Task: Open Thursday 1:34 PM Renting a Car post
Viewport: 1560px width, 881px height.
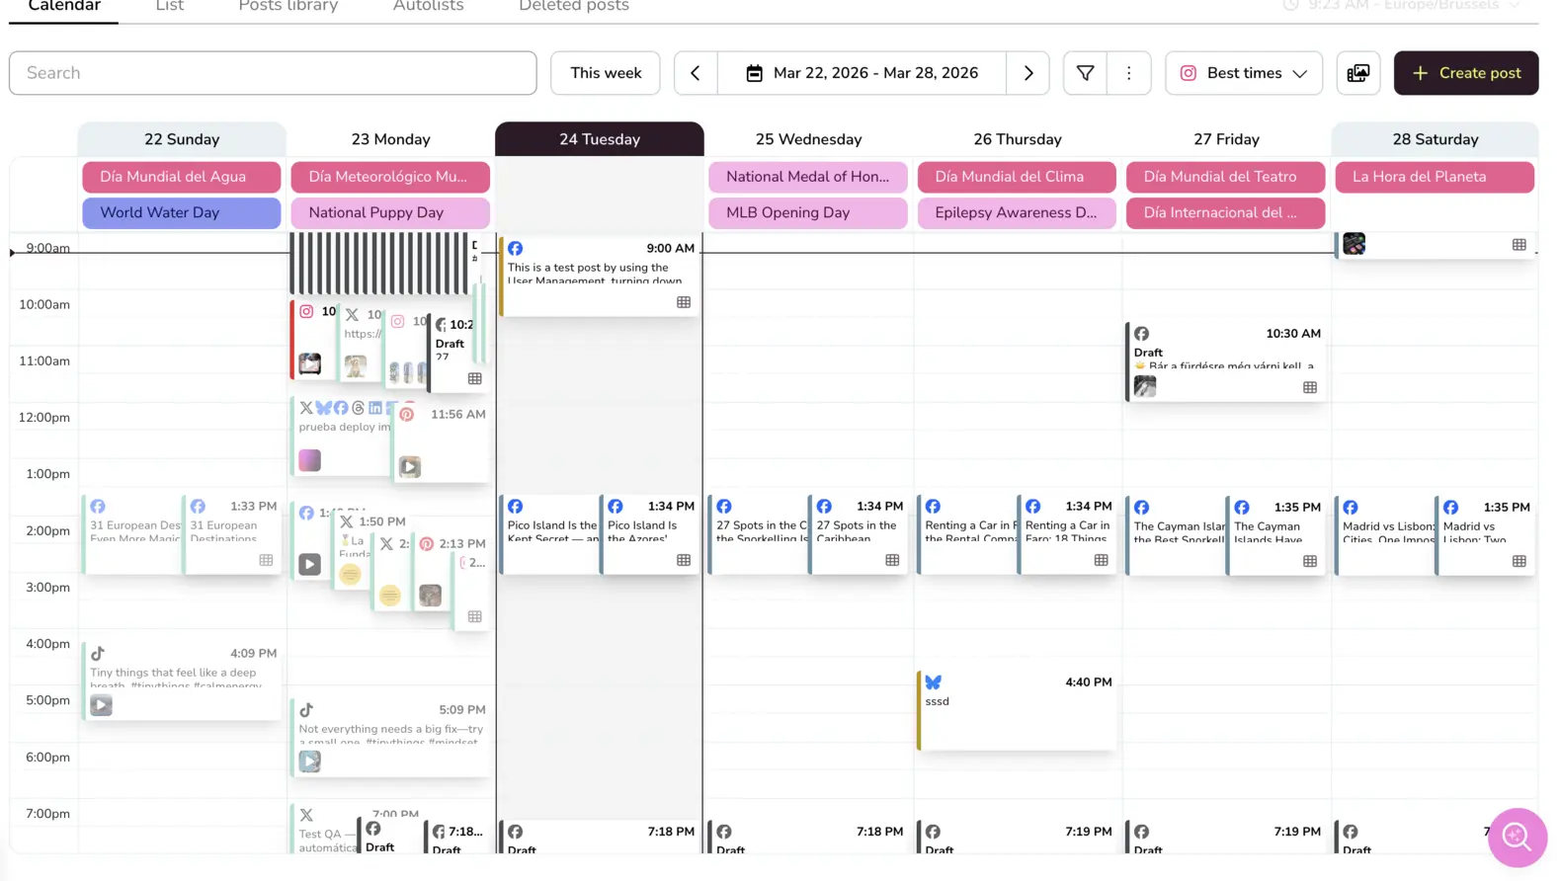Action: pos(1068,533)
